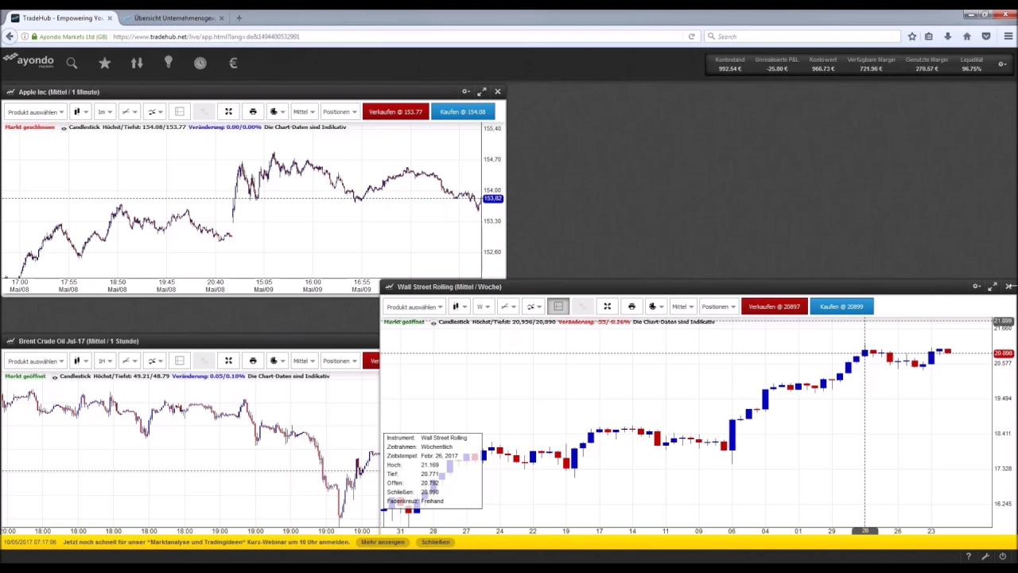The width and height of the screenshot is (1018, 573).
Task: Open Positionen dropdown in Brent chart
Action: click(x=340, y=361)
